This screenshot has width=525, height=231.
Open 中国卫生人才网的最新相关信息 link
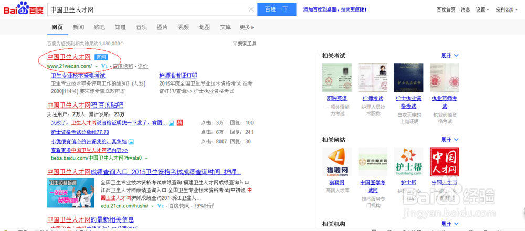91,220
